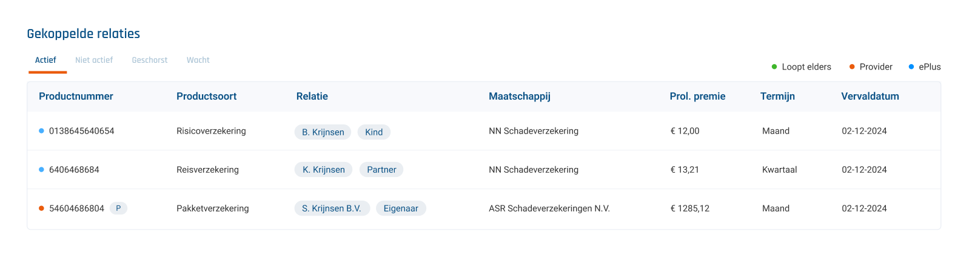This screenshot has height=261, width=972.
Task: Switch to the Niet actief tab
Action: pos(94,60)
